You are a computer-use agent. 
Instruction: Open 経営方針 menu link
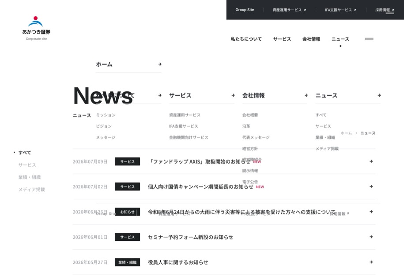point(250,149)
